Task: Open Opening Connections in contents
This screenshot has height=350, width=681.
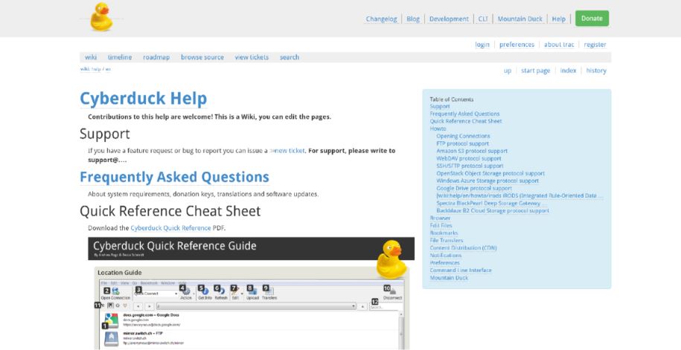Action: point(463,136)
